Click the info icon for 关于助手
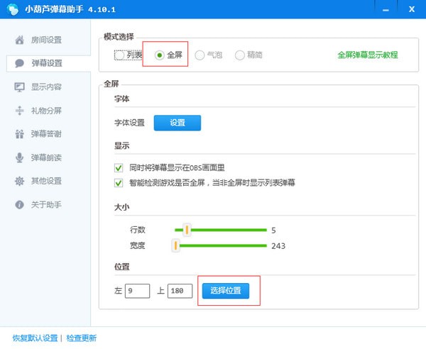The width and height of the screenshot is (426, 349). (x=19, y=204)
